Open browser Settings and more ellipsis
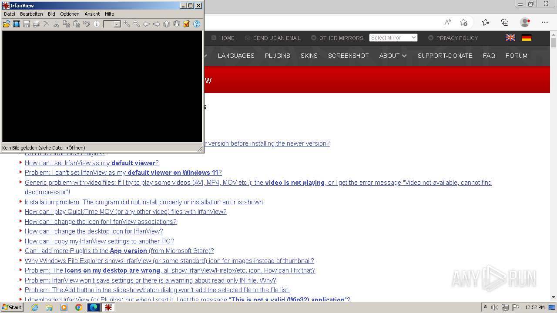The height and width of the screenshot is (313, 557). [545, 22]
